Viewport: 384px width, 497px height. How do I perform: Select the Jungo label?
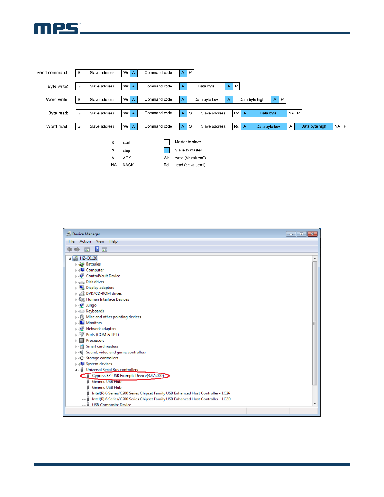tap(91, 305)
